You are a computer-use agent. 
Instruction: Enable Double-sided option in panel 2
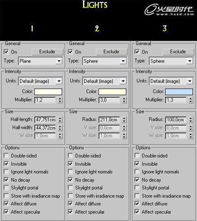[70, 156]
